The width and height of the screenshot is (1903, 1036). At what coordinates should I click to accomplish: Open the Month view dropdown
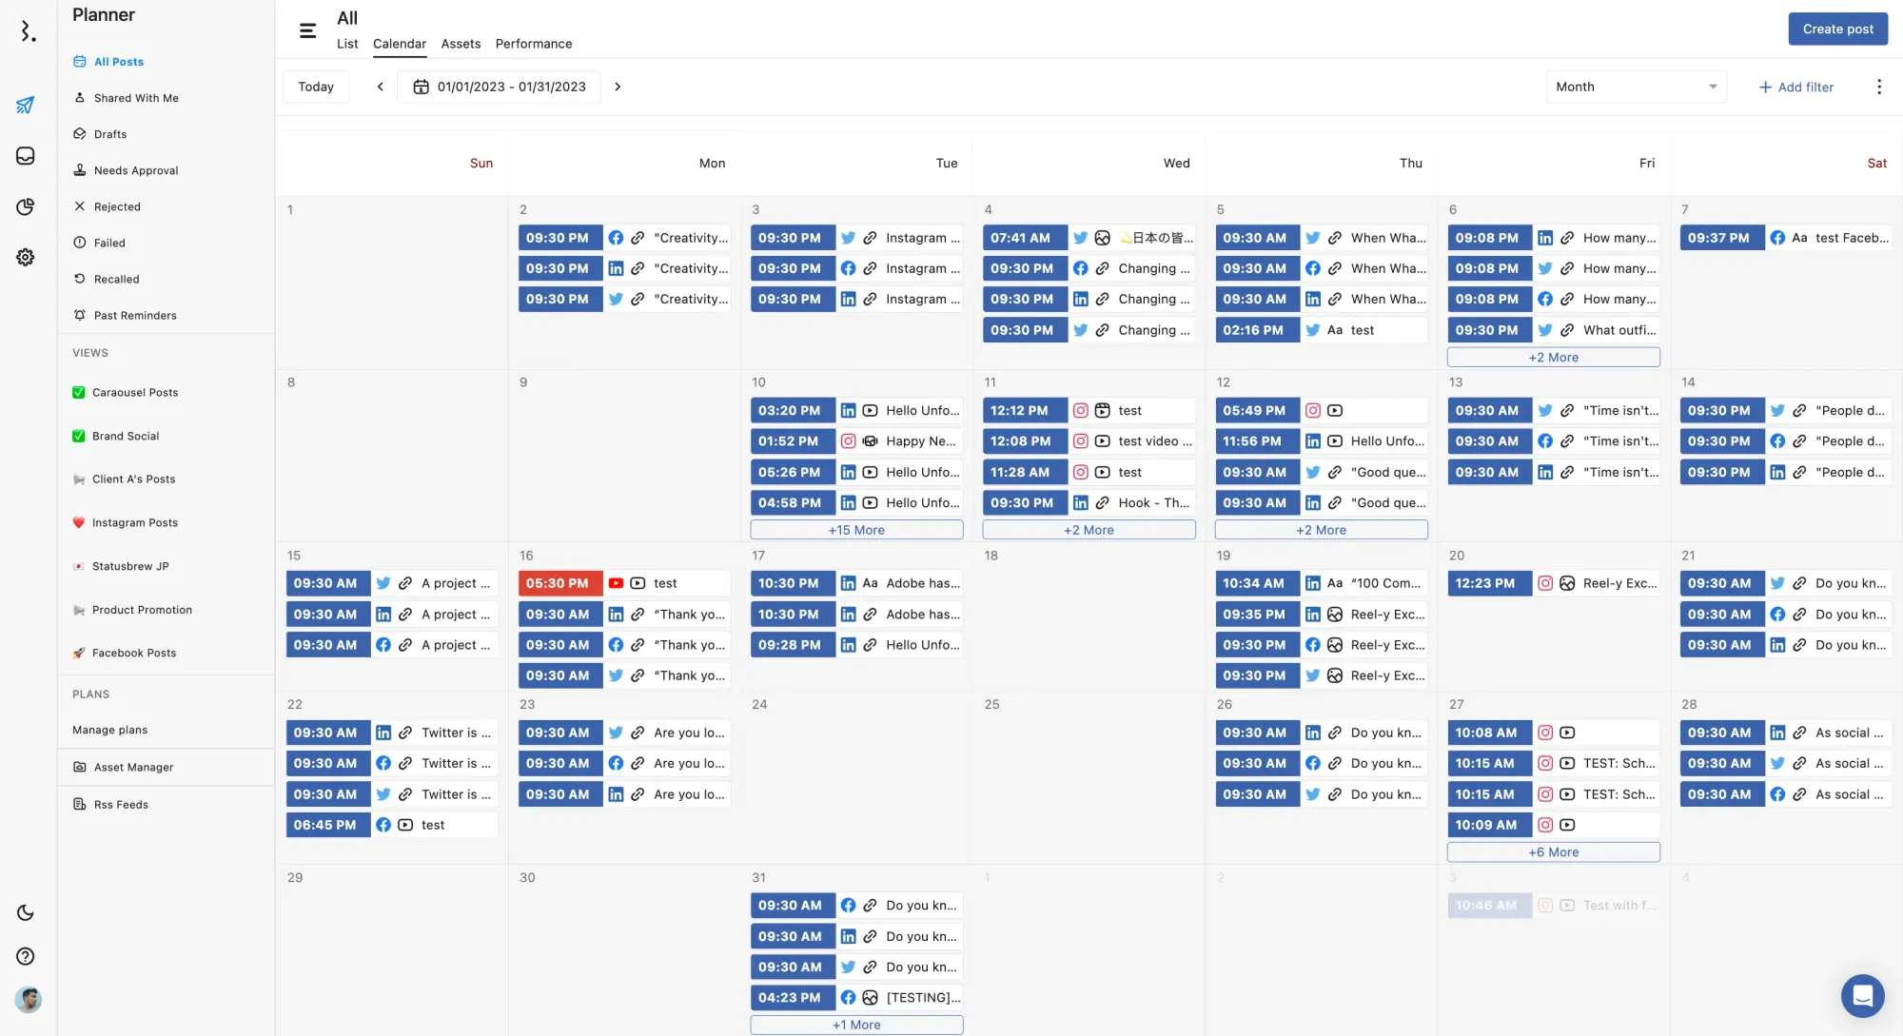1635,87
